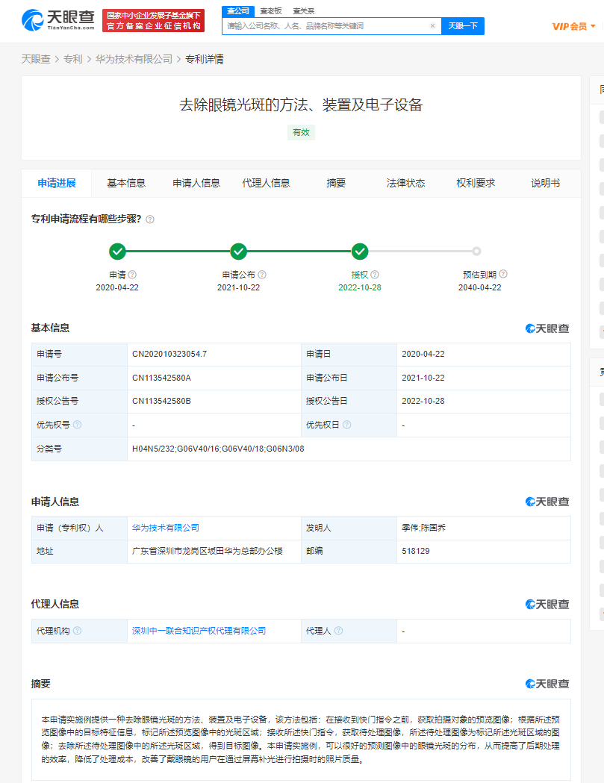Click help icon next to 授权 step
Image resolution: width=604 pixels, height=783 pixels.
[375, 275]
